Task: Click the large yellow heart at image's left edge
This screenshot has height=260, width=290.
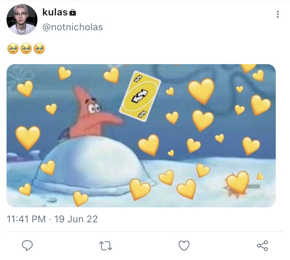Action: [x=28, y=138]
